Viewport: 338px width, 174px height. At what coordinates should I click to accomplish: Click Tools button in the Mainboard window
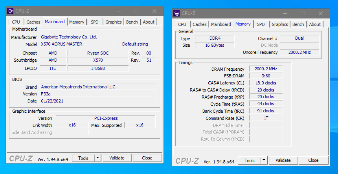[83, 158]
